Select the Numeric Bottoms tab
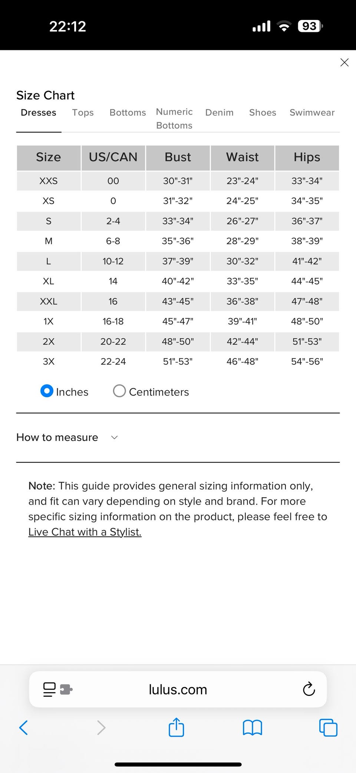356x773 pixels. click(x=174, y=119)
